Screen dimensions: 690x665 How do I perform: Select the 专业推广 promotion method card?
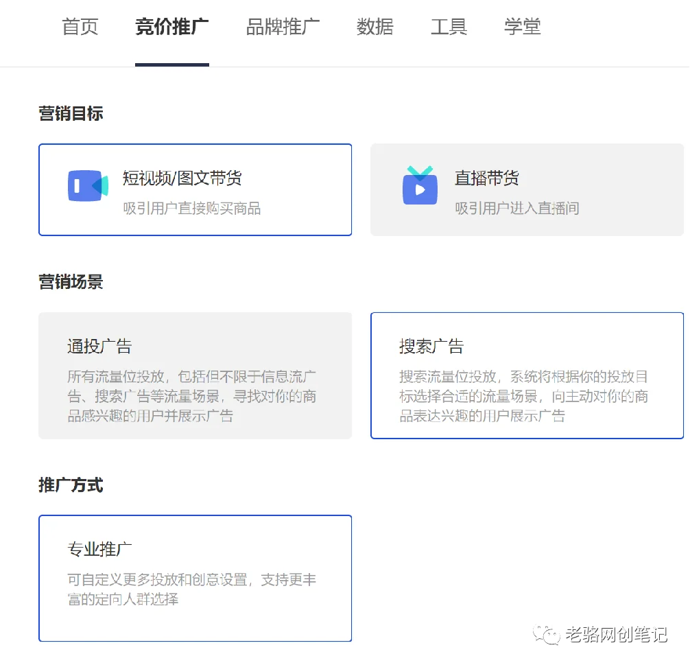[195, 579]
